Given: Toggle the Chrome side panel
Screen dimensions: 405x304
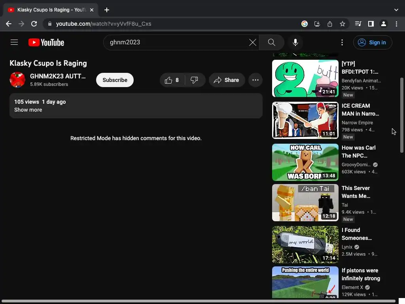Looking at the screenshot, I should coord(371,24).
